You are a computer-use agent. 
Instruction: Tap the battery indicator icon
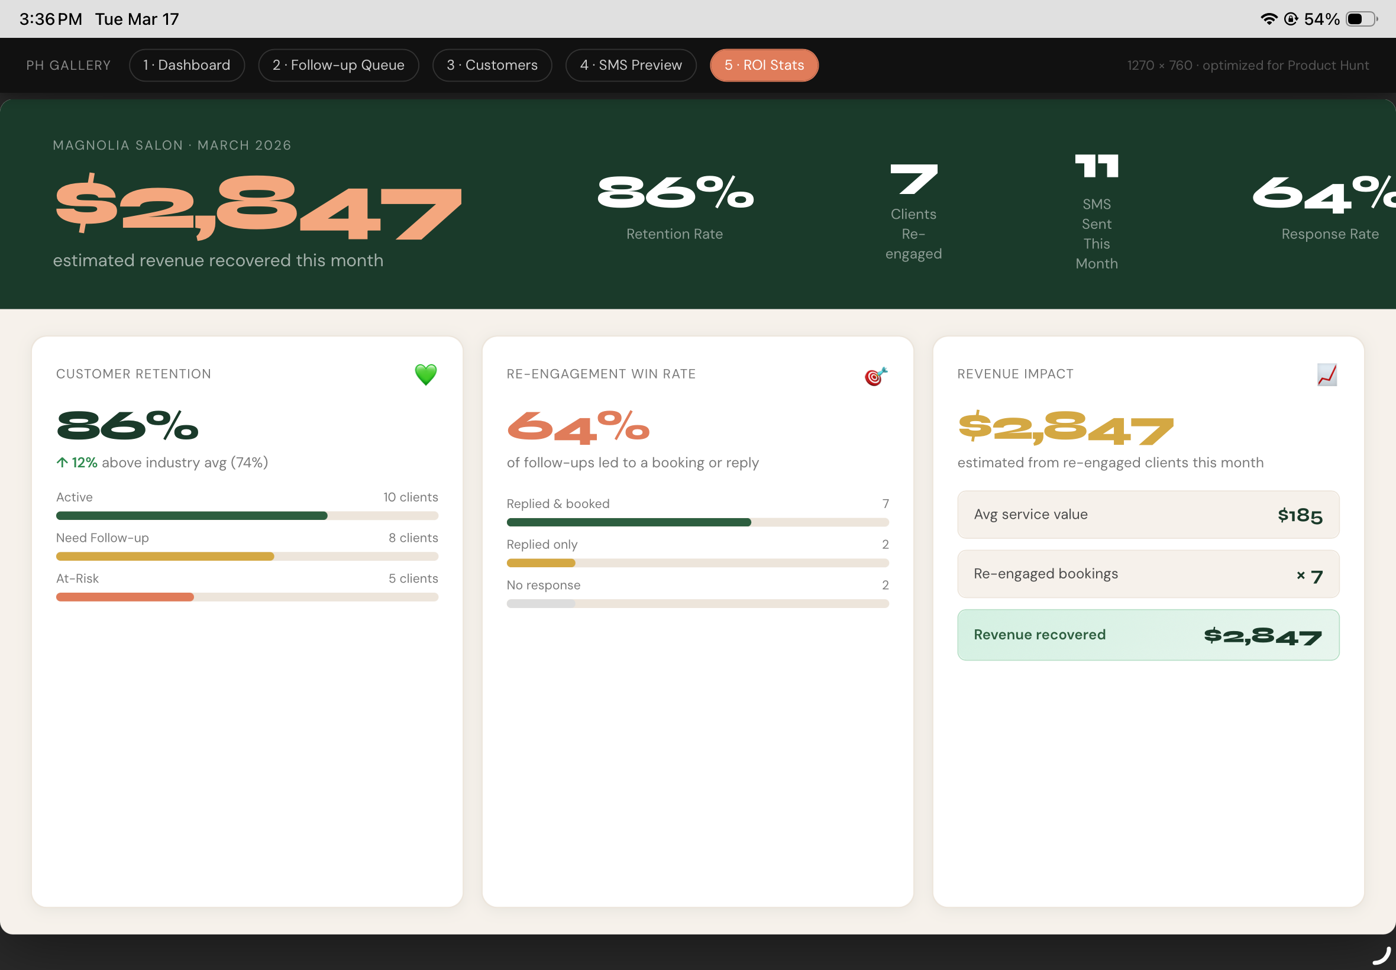[1361, 19]
